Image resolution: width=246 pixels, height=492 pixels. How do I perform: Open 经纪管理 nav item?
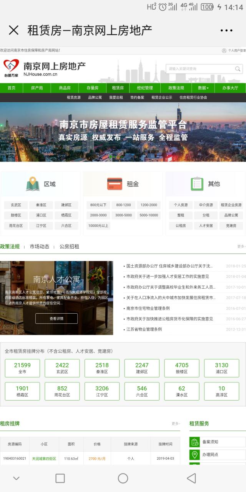pyautogui.click(x=145, y=88)
